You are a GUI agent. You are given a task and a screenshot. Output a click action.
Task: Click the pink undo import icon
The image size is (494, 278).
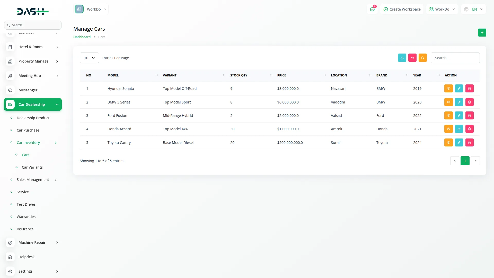(x=412, y=58)
